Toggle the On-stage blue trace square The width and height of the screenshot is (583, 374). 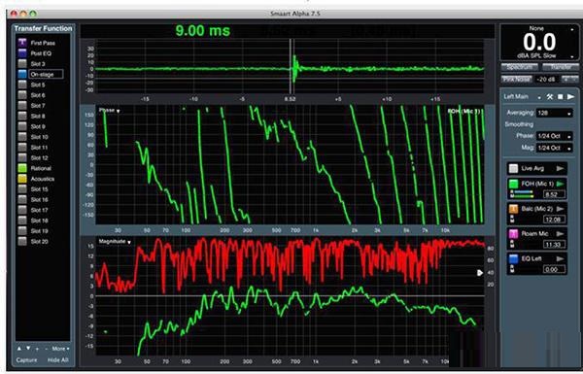coord(22,74)
